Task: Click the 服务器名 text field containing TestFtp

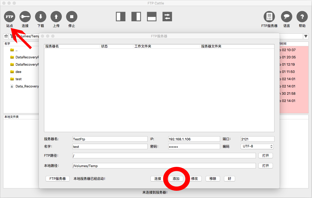Action: [110, 139]
